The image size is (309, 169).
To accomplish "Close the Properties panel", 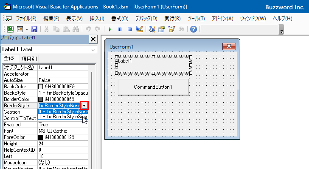I will 93,39.
